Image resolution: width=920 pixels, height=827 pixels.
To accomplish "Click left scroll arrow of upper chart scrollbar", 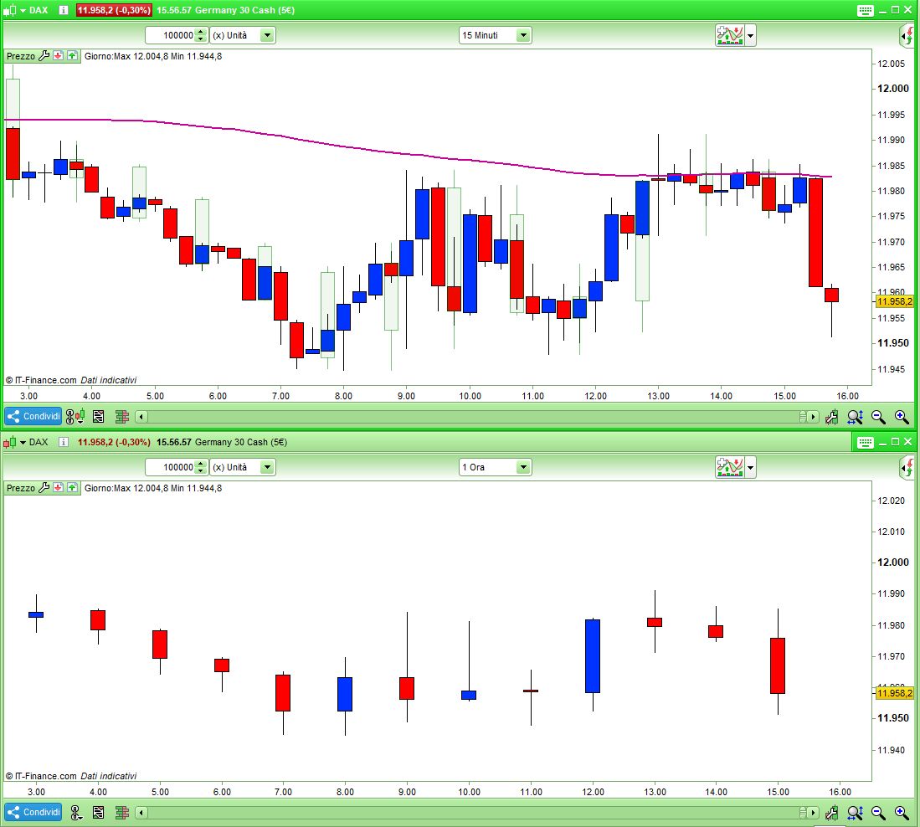I will 141,417.
